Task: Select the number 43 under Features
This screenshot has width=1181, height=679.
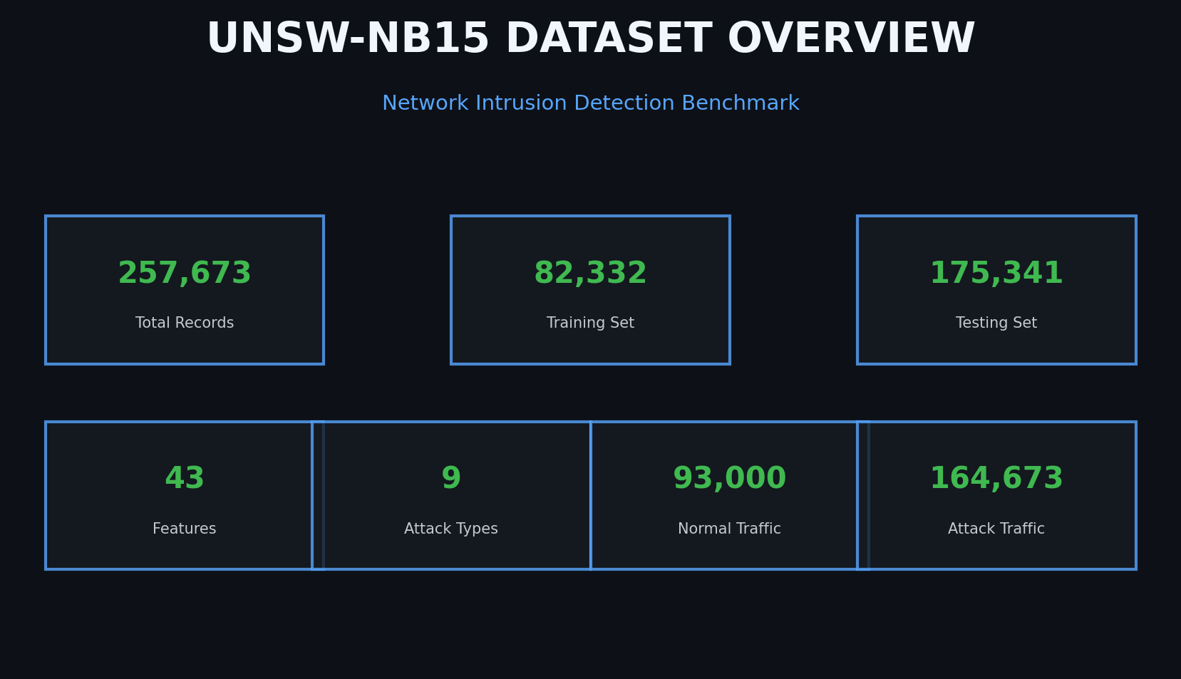Action: [x=185, y=477]
